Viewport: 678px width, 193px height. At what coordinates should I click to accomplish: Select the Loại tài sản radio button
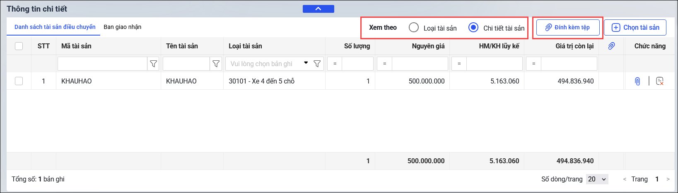[413, 28]
